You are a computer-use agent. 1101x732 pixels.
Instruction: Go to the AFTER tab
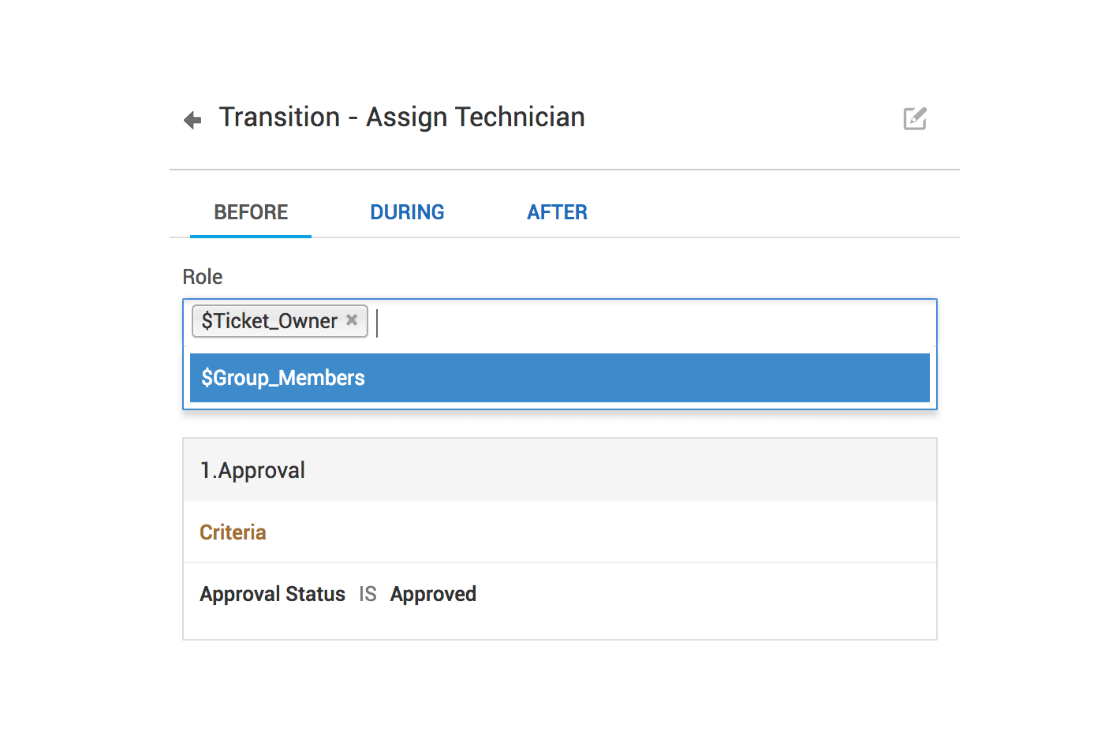[x=557, y=212]
